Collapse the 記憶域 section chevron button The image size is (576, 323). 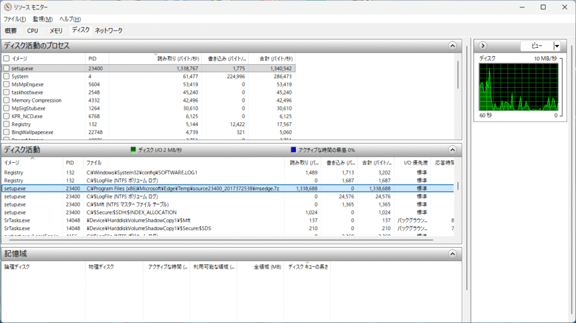pos(452,254)
